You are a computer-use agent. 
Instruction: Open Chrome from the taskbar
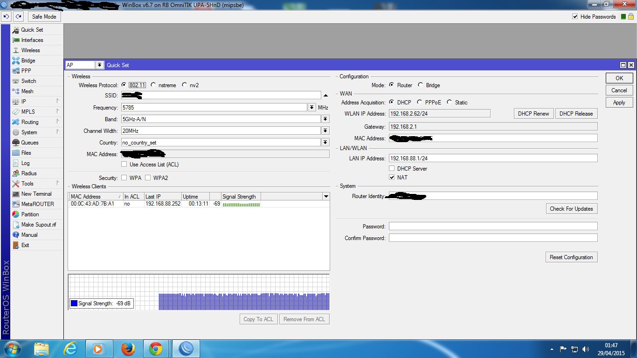coord(156,349)
